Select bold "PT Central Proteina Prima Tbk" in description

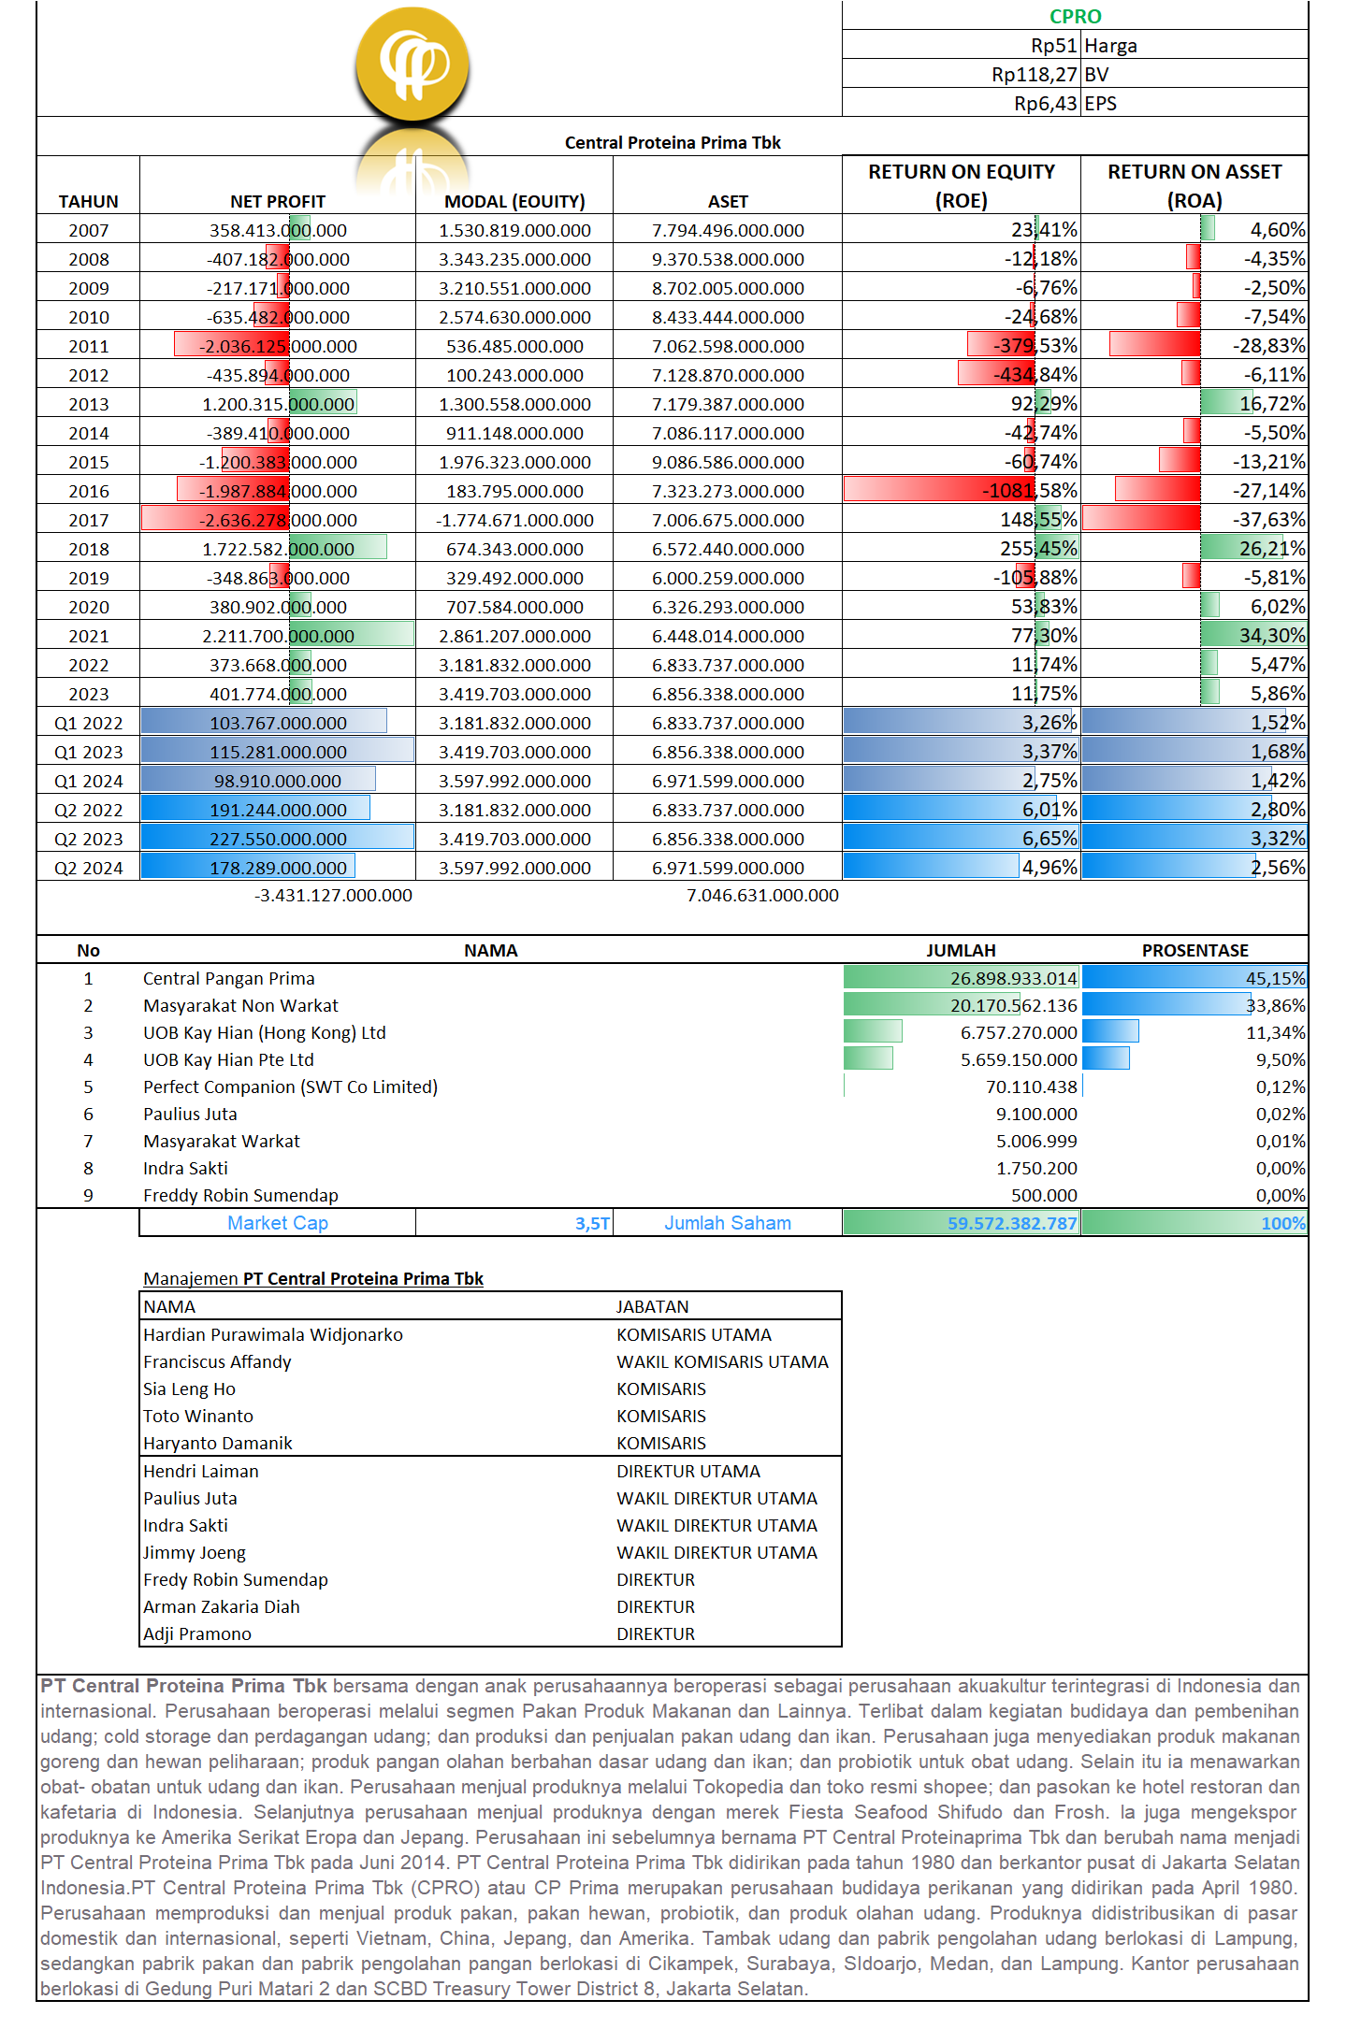(x=183, y=1685)
